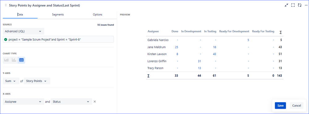This screenshot has height=114, width=309.
Task: Click the fullscreen expand icon
Action: pyautogui.click(x=293, y=5)
